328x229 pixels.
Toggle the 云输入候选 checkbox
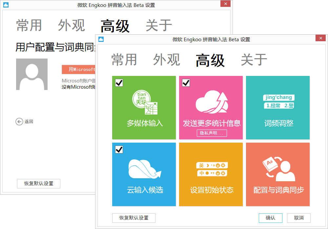point(119,149)
